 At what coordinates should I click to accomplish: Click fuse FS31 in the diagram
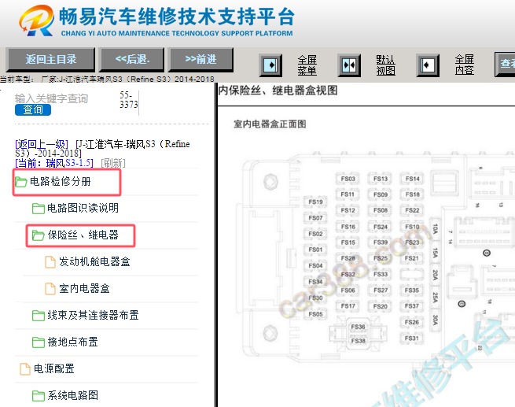412,339
